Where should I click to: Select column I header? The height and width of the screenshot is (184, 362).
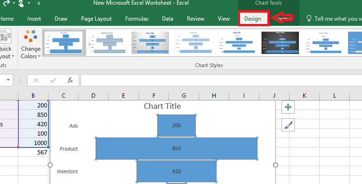244,96
